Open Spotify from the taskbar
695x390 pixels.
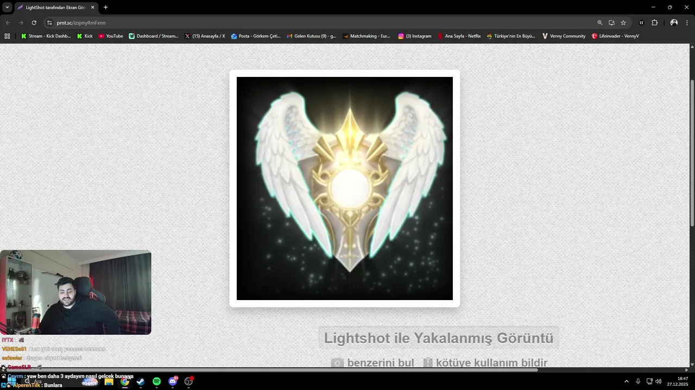click(x=157, y=381)
